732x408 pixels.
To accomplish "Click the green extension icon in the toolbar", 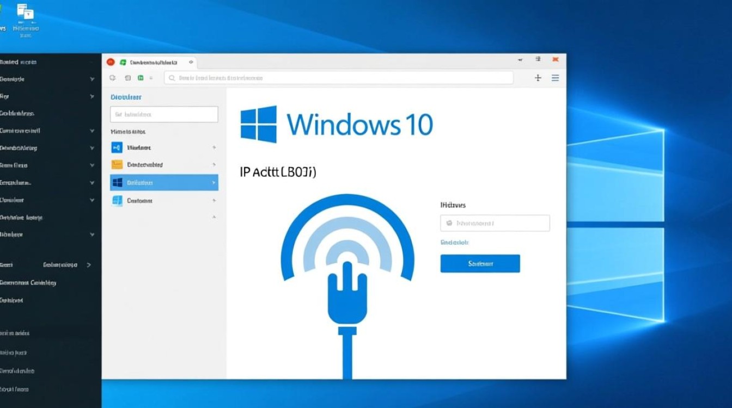I will [141, 78].
